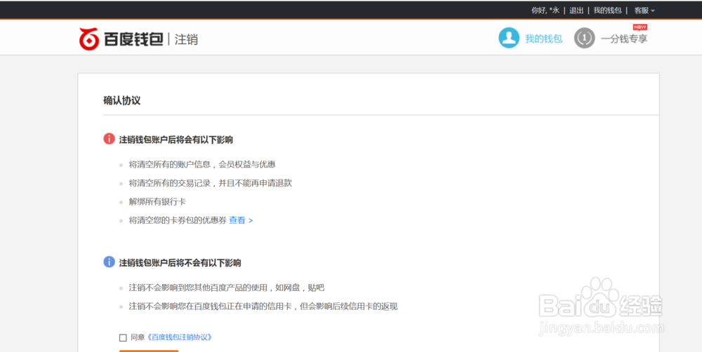
Task: Click text 注销不会影响到您其他百度产品的使用
Action: tap(227, 287)
